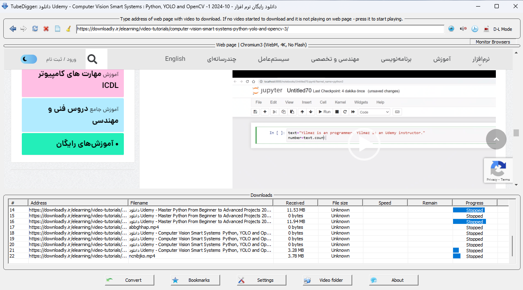Mute sound using the speaker icon
The width and height of the screenshot is (523, 290).
463,29
